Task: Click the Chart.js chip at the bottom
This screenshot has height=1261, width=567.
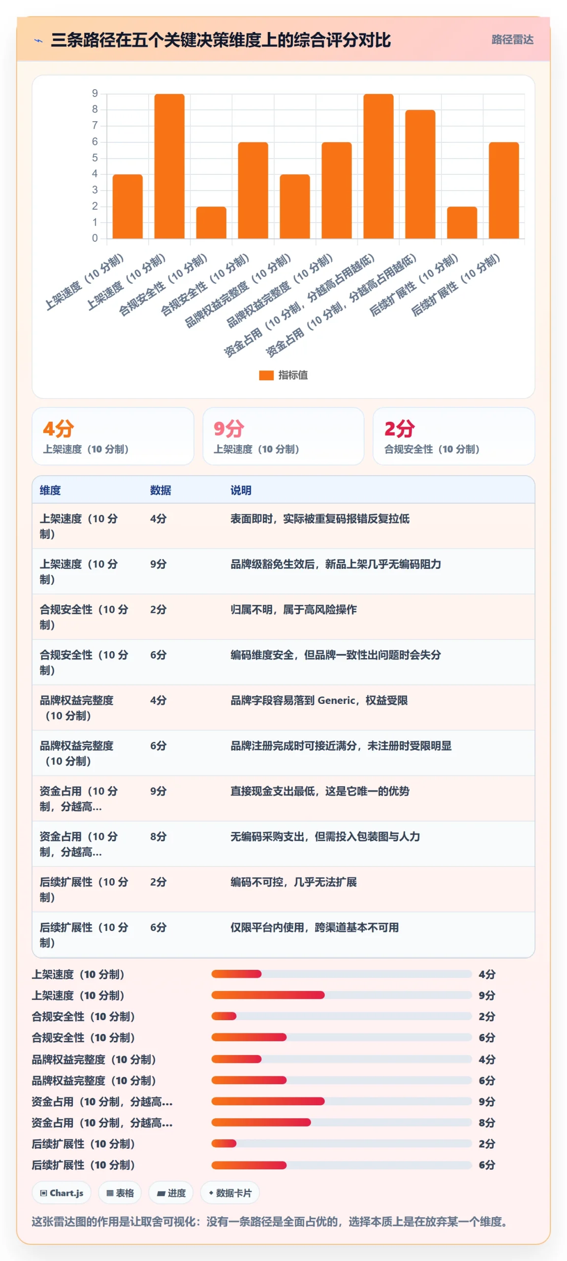Action: tap(62, 1193)
